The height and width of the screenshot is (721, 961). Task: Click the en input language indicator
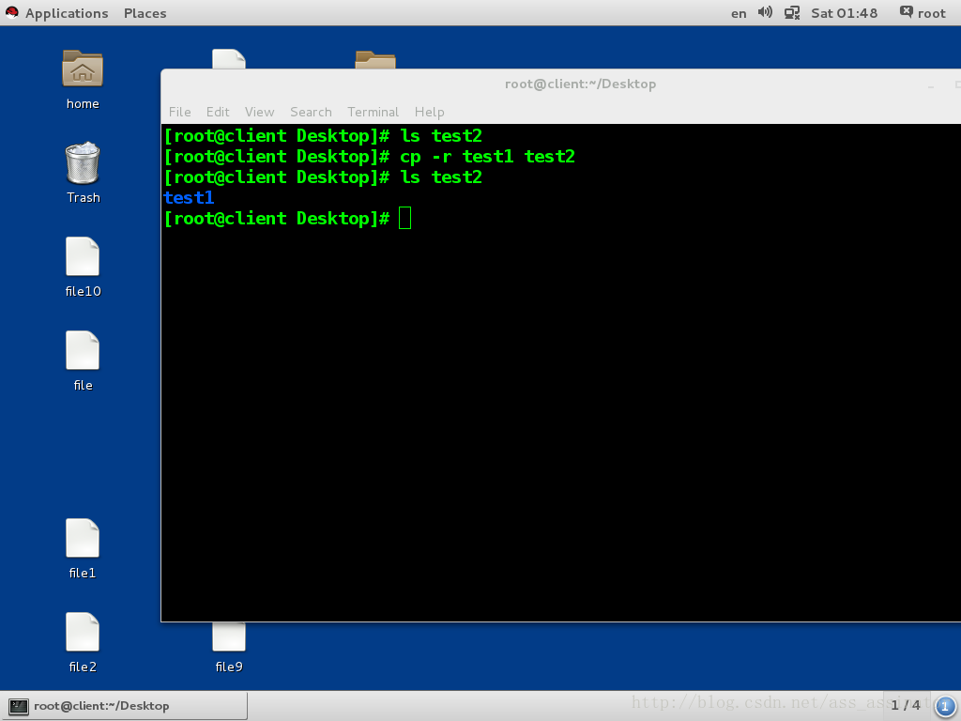pos(739,13)
